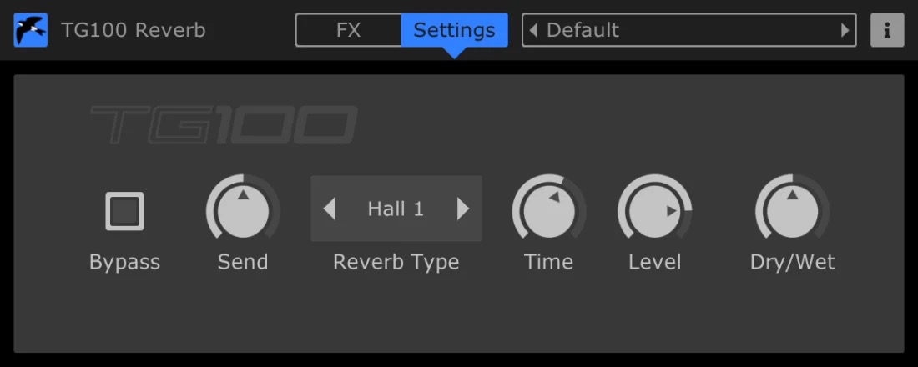Click the Time knob
The image size is (918, 367).
(x=549, y=211)
